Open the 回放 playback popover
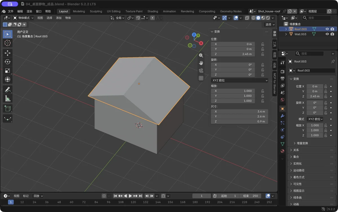 (x=38, y=196)
